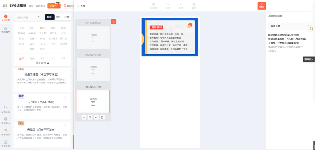
Task: Switch to the 收藏 tab
Action: (67, 17)
